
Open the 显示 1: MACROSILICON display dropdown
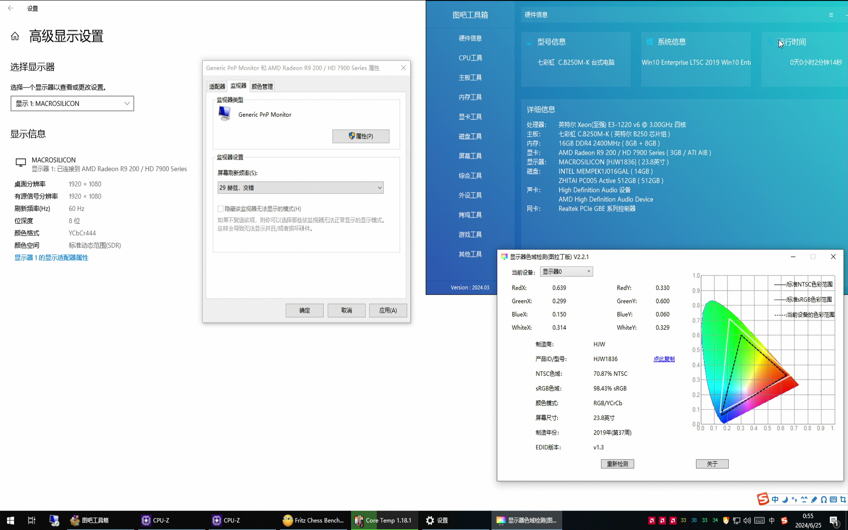[72, 103]
